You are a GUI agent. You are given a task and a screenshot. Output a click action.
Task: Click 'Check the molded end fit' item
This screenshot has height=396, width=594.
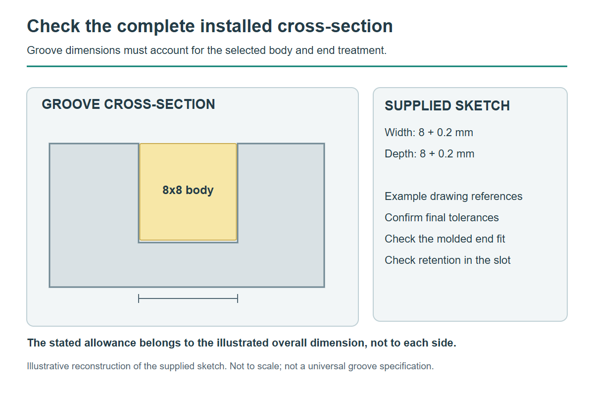point(445,239)
